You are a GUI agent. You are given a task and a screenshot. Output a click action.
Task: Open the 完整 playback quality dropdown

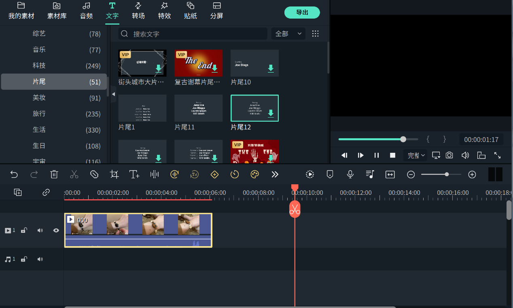tap(415, 155)
